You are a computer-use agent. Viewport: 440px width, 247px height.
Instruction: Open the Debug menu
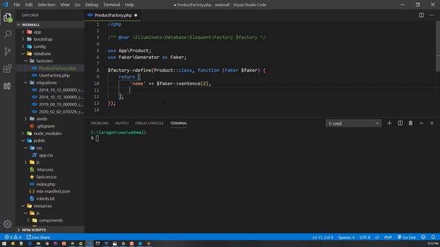coord(91,5)
